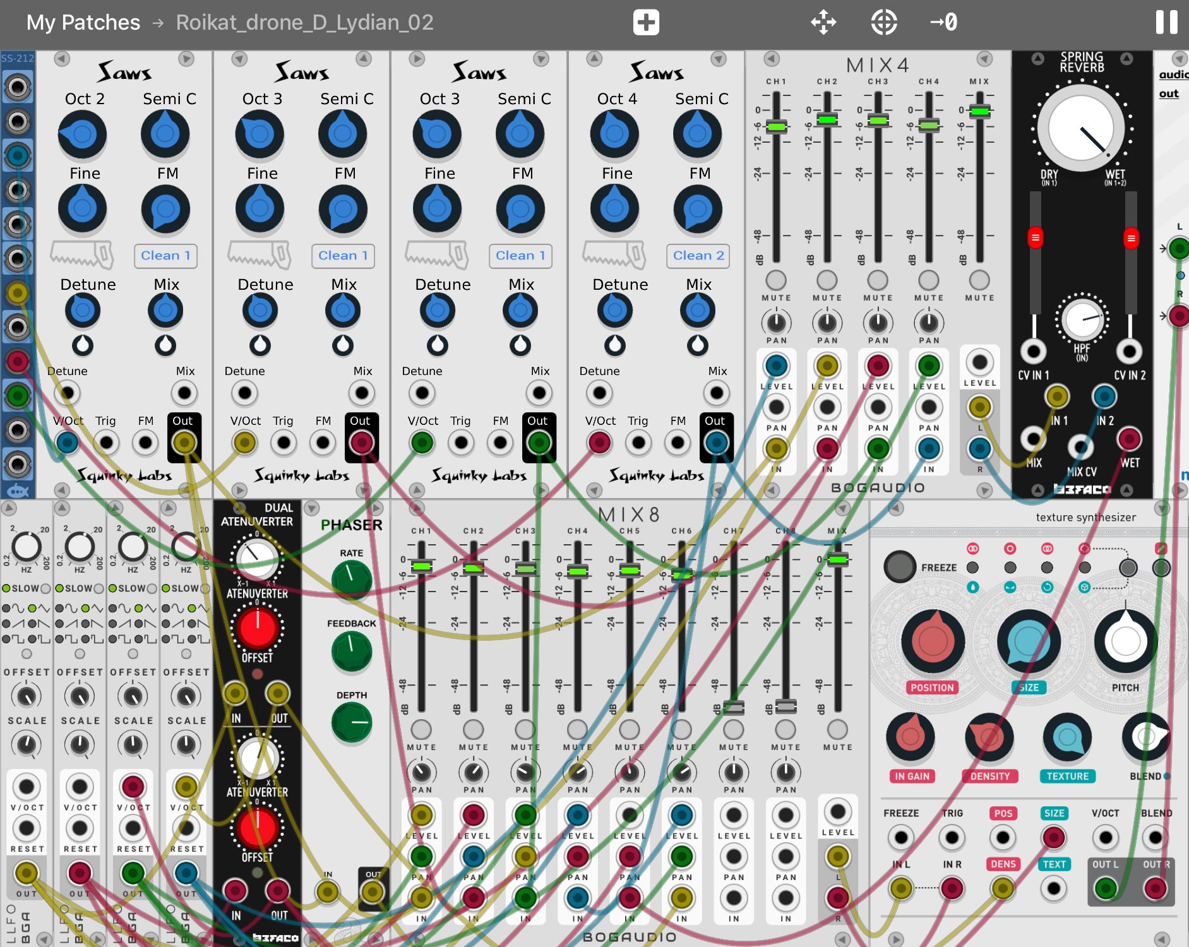
Task: Click the Phaser DEPTH knob
Action: click(351, 722)
